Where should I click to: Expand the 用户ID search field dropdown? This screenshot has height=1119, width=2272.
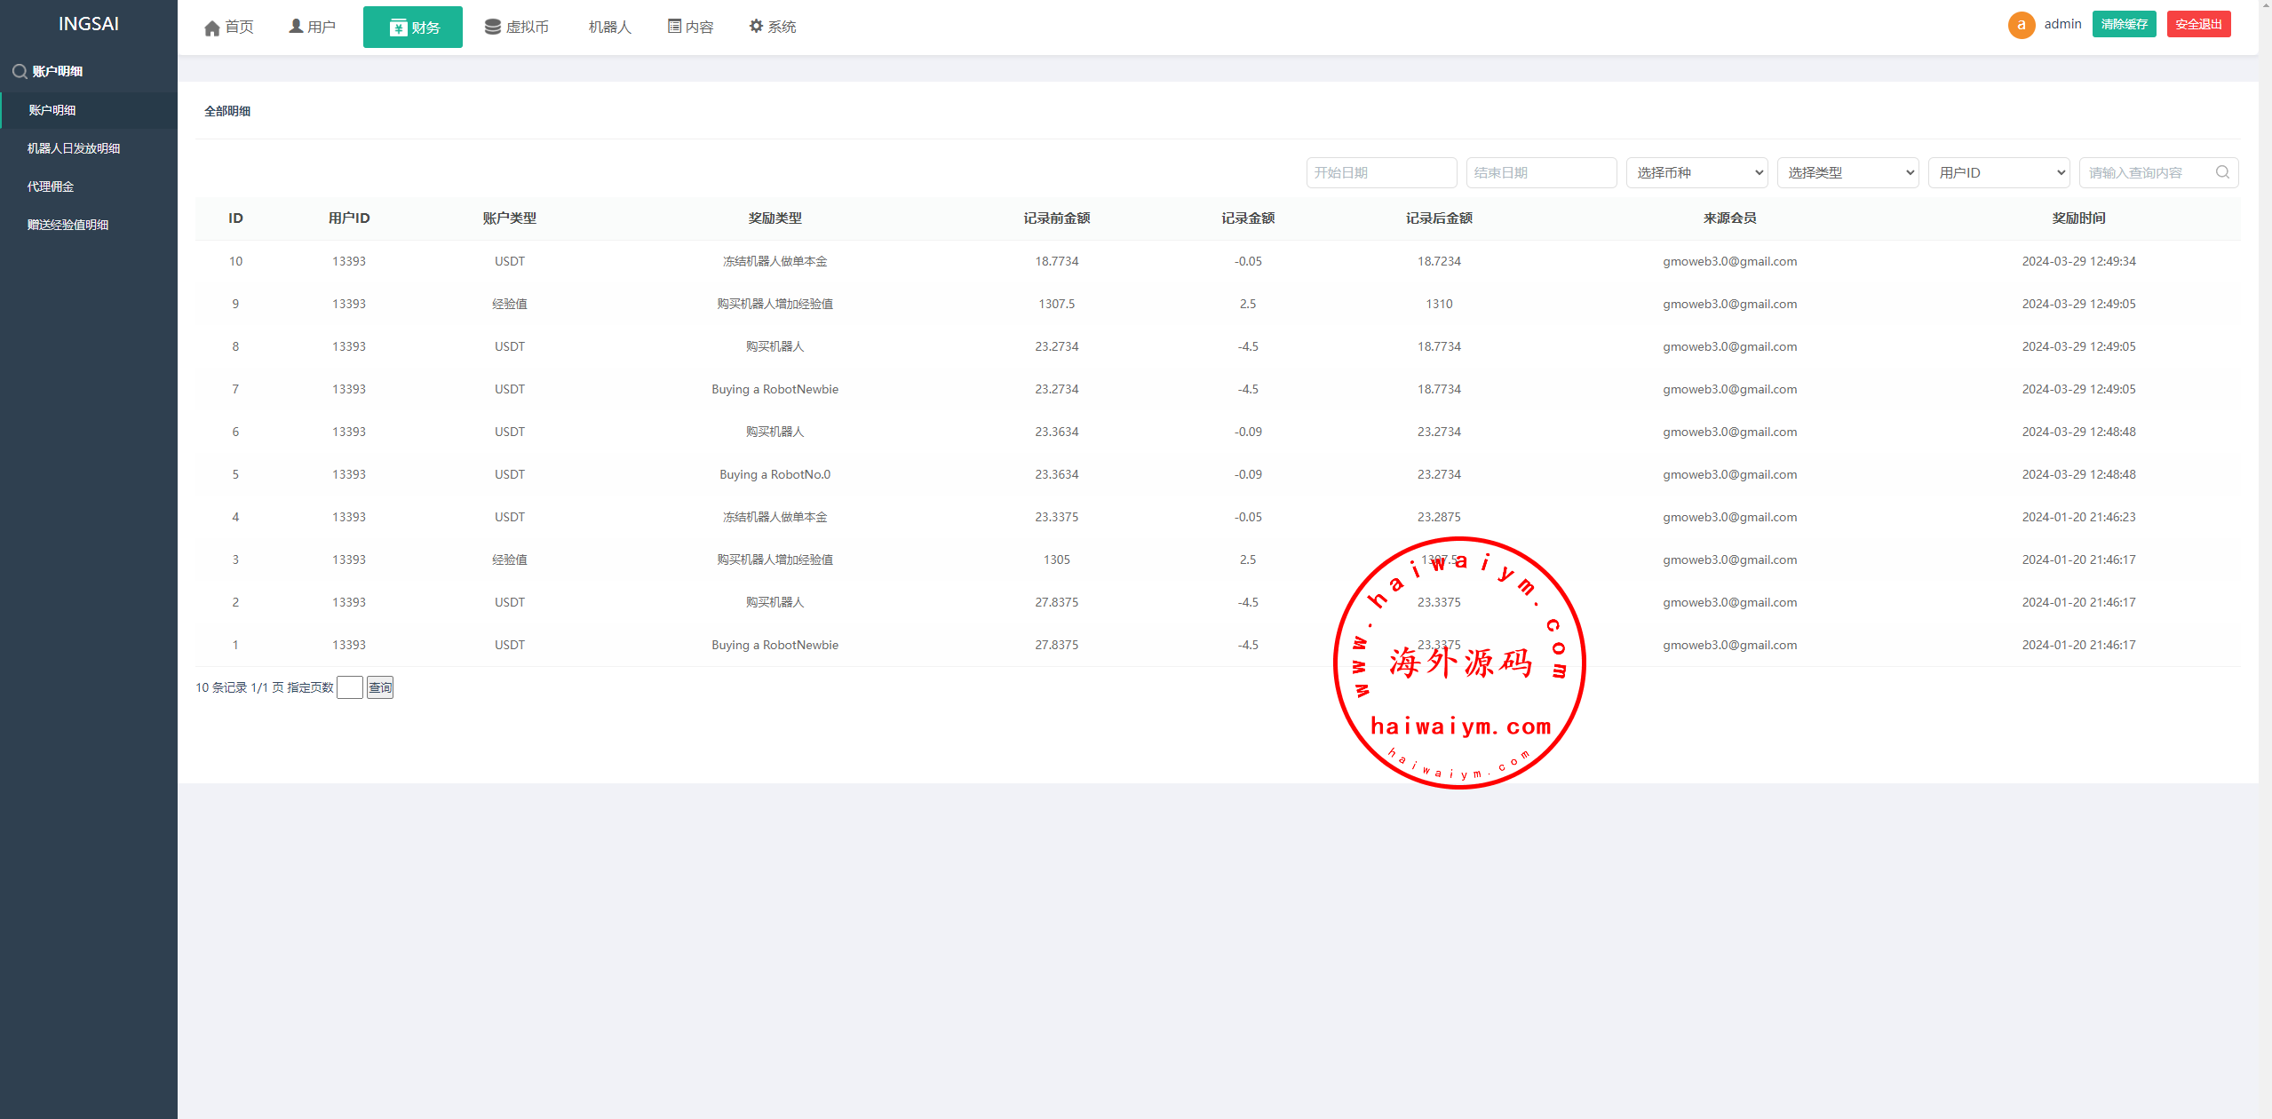point(1998,172)
